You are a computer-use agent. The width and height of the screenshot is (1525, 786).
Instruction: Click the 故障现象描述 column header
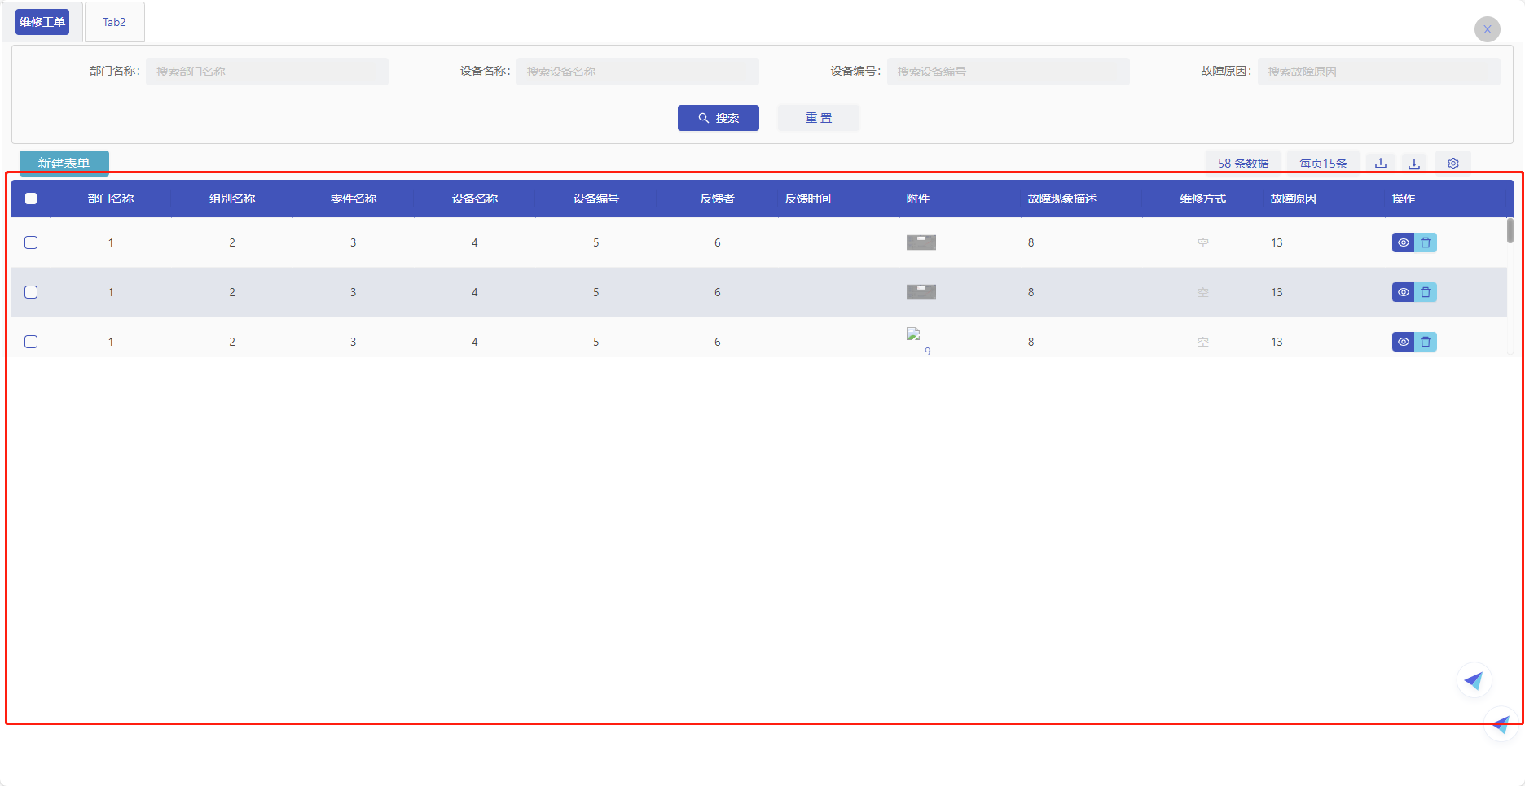1062,199
